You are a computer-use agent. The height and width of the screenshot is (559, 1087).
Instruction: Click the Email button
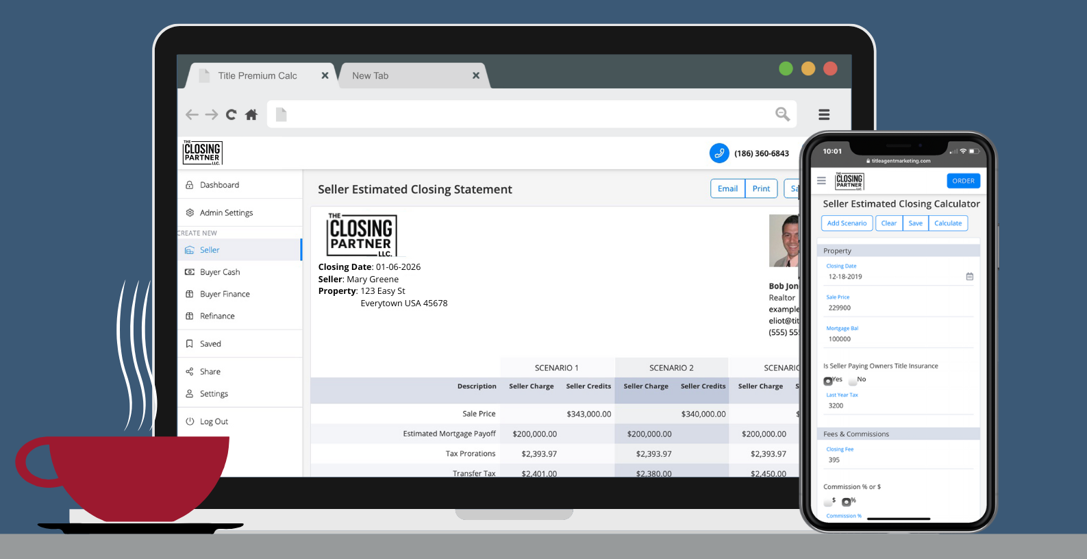[727, 188]
